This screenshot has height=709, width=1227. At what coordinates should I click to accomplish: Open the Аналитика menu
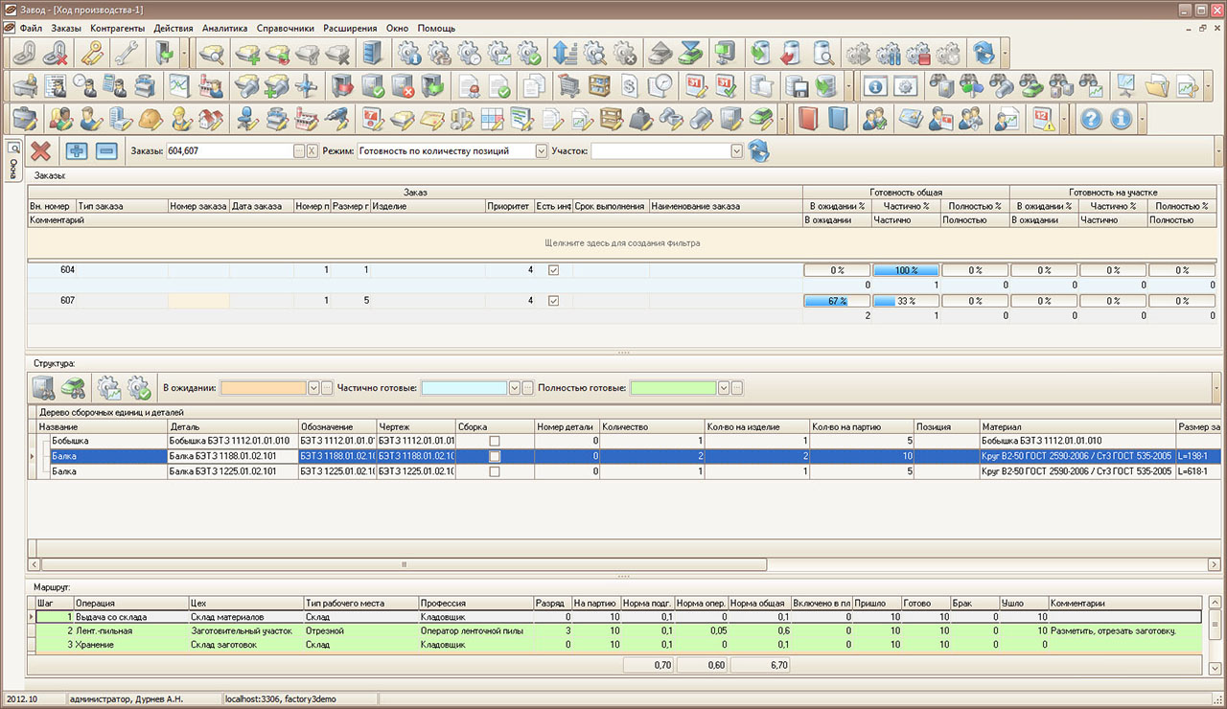(x=225, y=29)
